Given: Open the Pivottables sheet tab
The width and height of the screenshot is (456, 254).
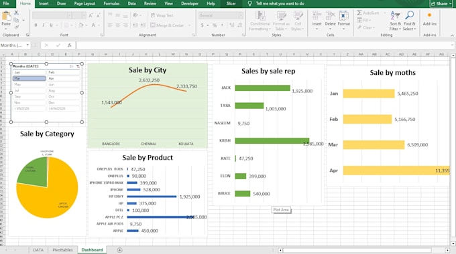Looking at the screenshot, I should [63, 250].
